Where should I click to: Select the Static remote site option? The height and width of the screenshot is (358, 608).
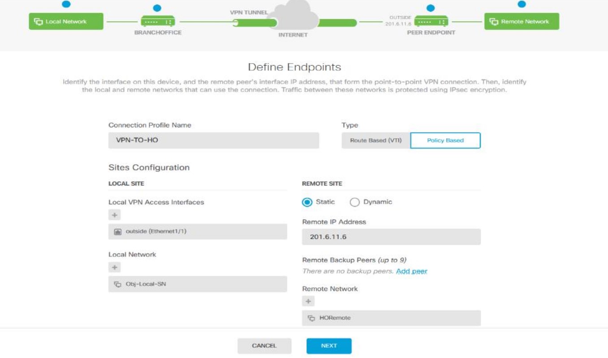(x=307, y=202)
